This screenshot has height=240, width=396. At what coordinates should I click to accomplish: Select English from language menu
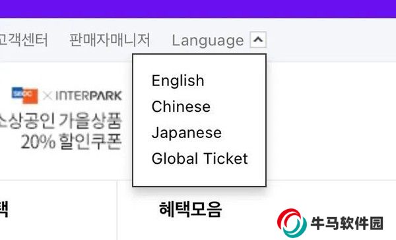tap(178, 81)
